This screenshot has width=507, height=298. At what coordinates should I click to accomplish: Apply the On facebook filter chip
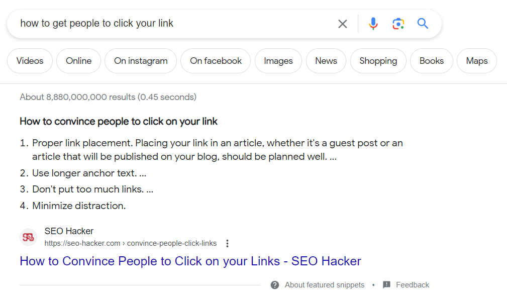(x=216, y=61)
